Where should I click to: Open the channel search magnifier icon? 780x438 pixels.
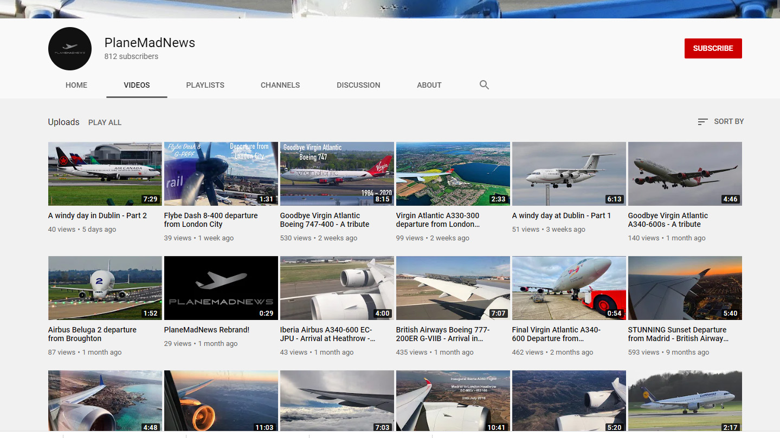(x=484, y=85)
